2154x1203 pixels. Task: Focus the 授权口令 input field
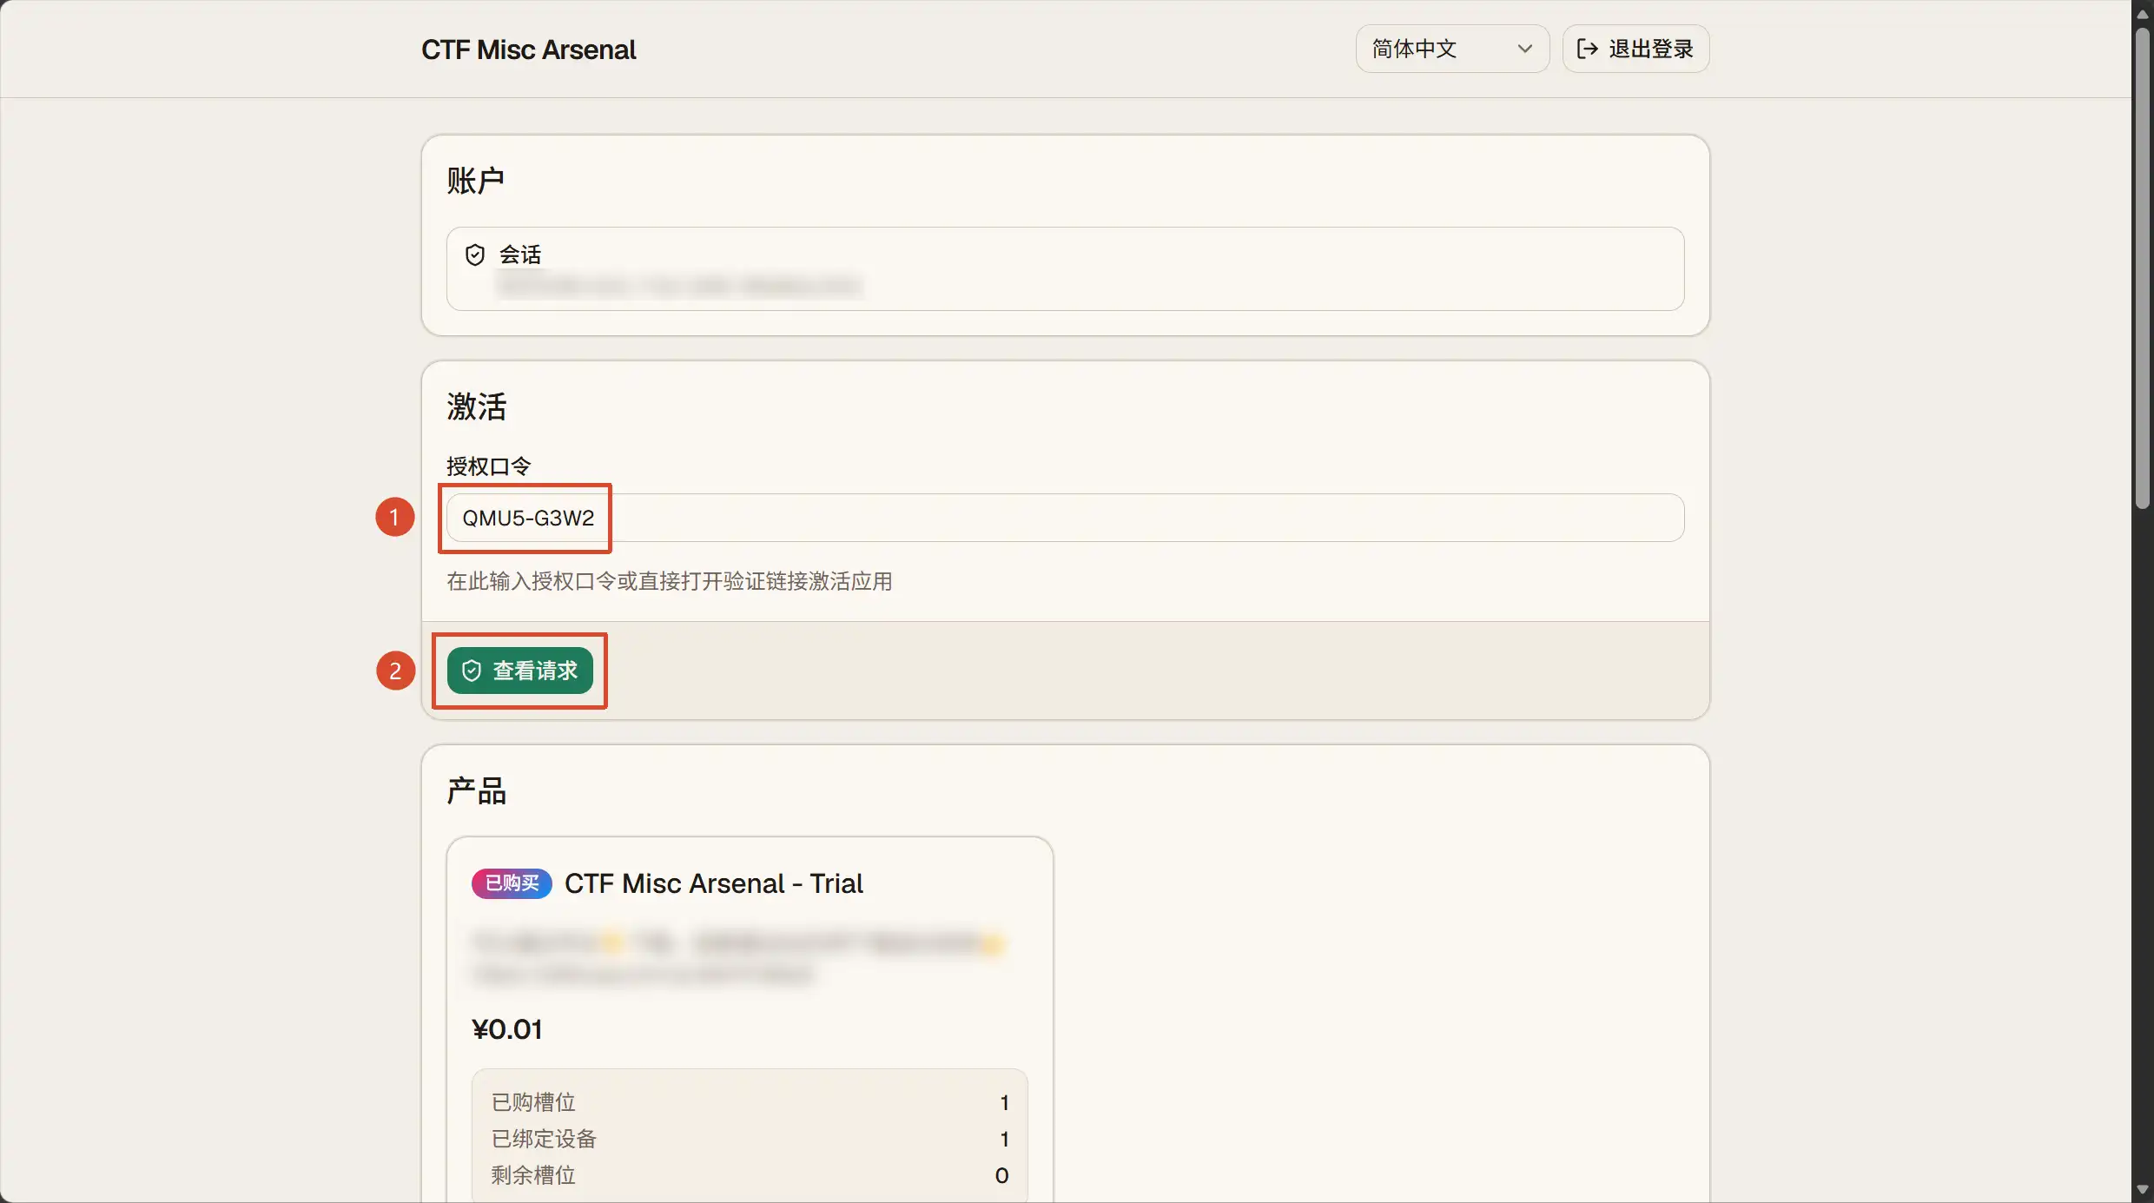point(1065,518)
